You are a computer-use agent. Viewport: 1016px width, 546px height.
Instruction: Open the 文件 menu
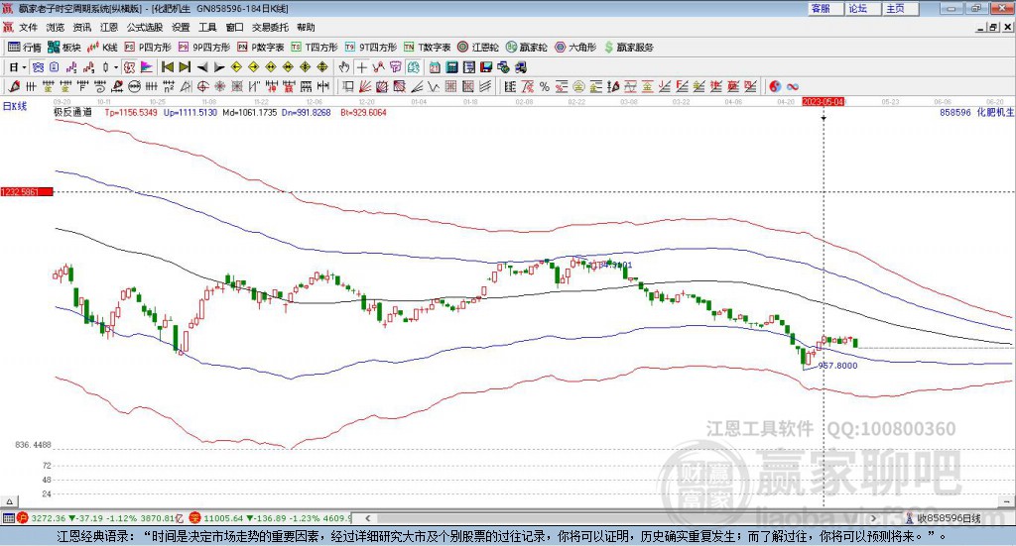[x=28, y=27]
